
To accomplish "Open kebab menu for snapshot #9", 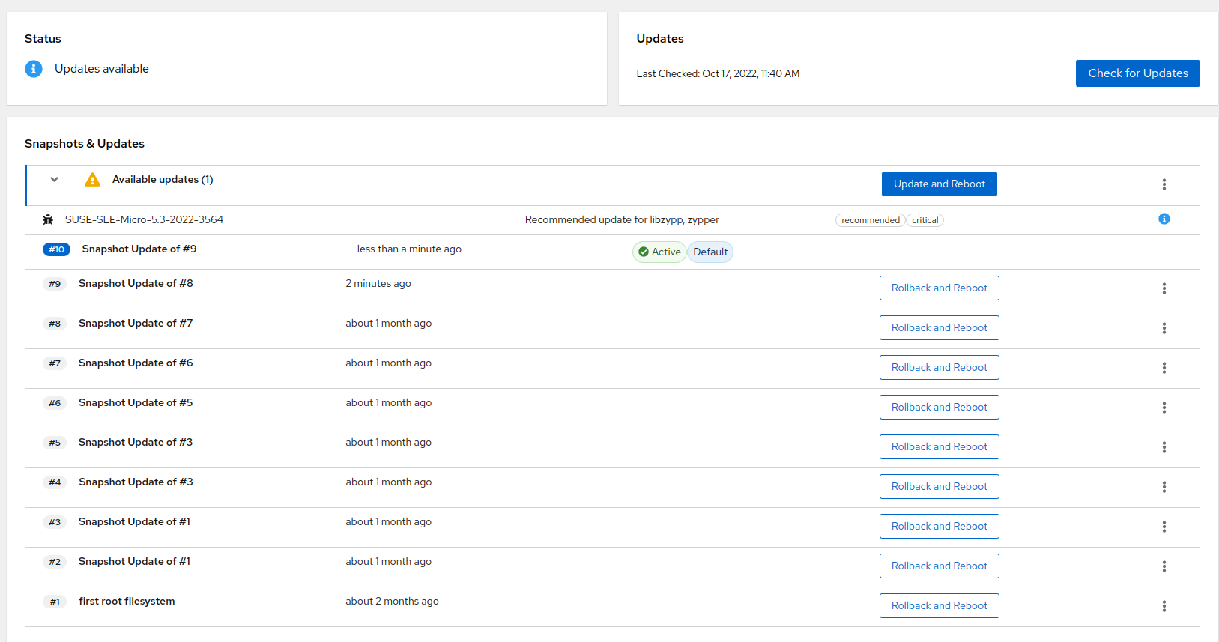I will (1164, 288).
